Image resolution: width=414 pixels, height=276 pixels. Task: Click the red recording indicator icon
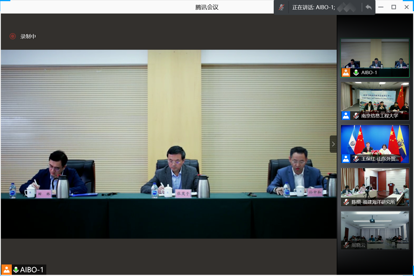tap(13, 36)
